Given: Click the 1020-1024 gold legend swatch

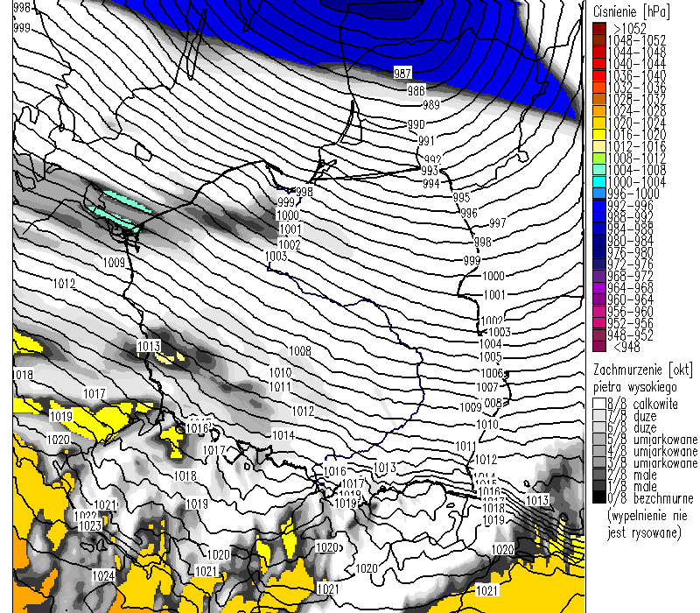Looking at the screenshot, I should click(599, 123).
